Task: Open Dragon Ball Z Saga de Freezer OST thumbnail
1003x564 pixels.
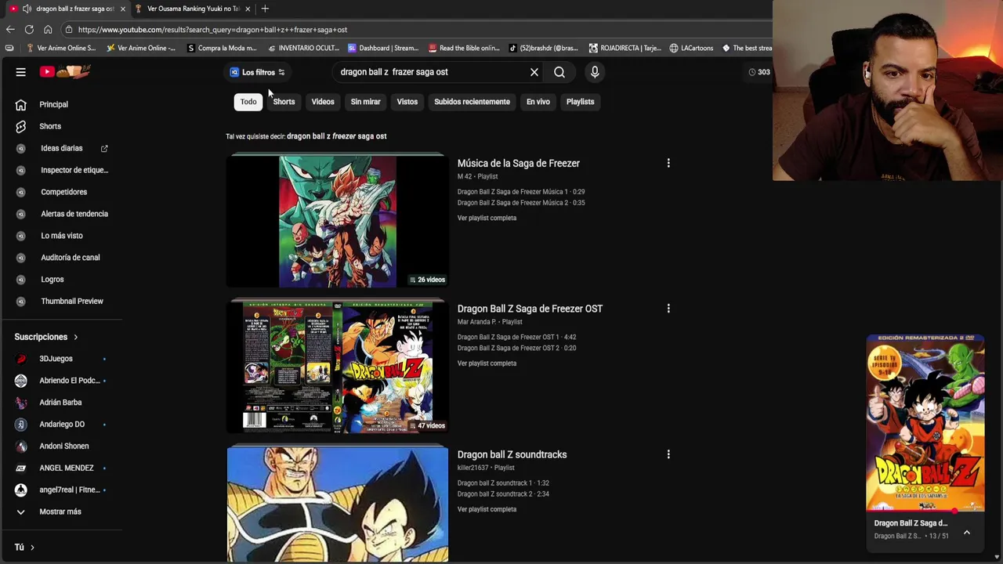Action: 338,367
